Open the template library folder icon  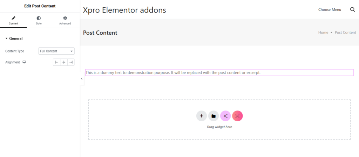(x=214, y=116)
